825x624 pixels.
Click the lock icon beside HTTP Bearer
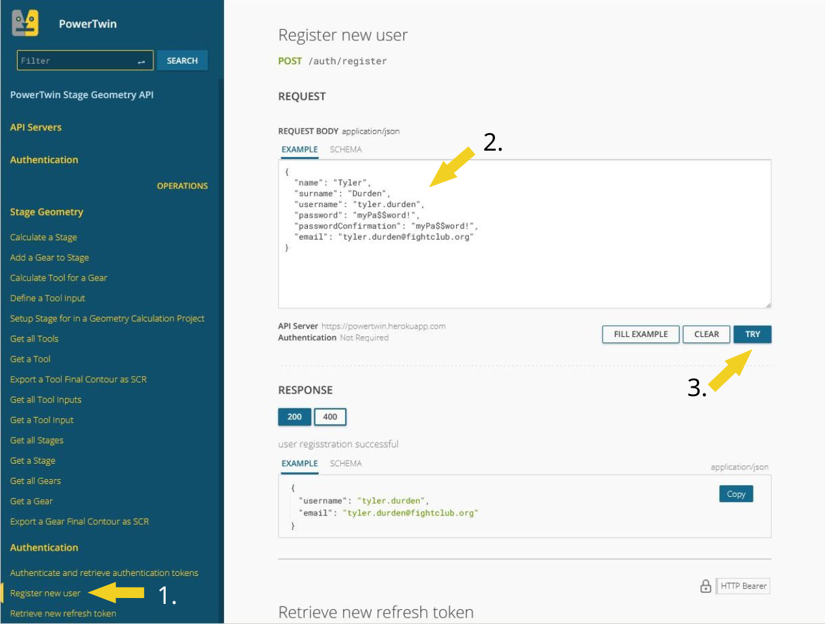[x=705, y=586]
